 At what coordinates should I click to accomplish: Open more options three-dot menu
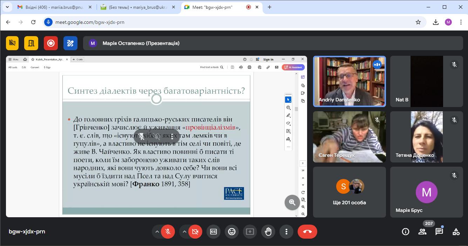tap(286, 232)
